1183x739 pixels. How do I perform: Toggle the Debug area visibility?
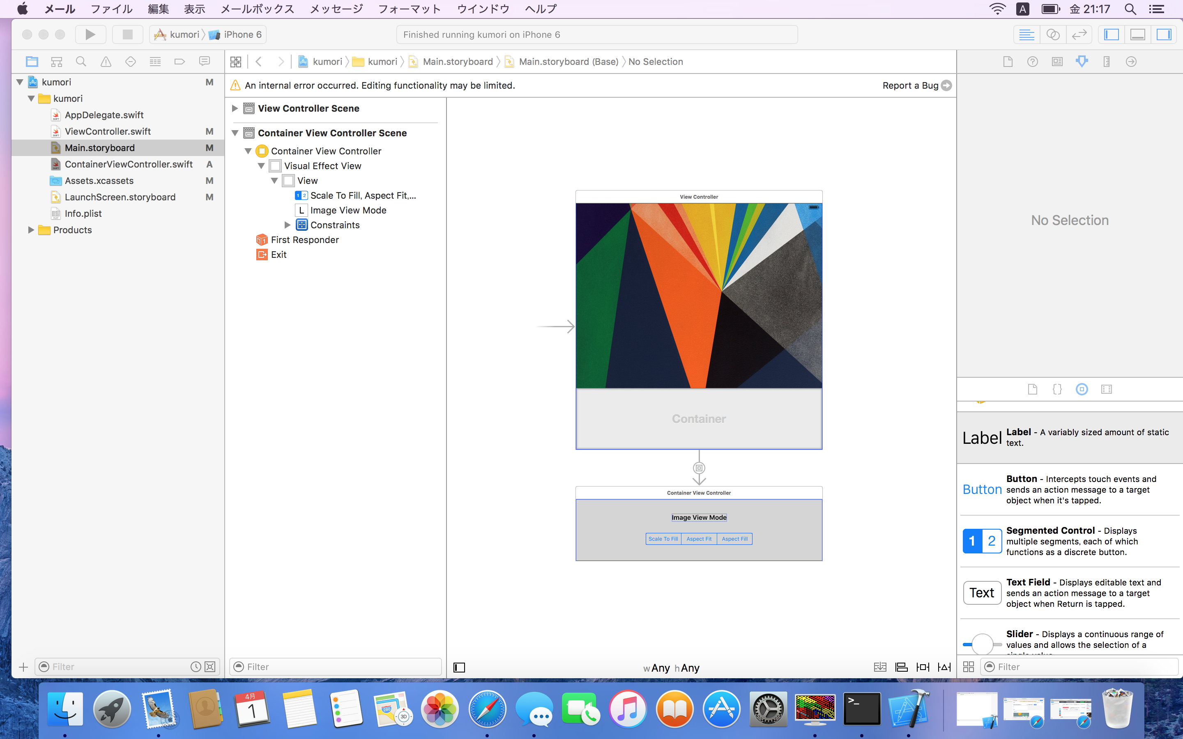[x=1138, y=35]
